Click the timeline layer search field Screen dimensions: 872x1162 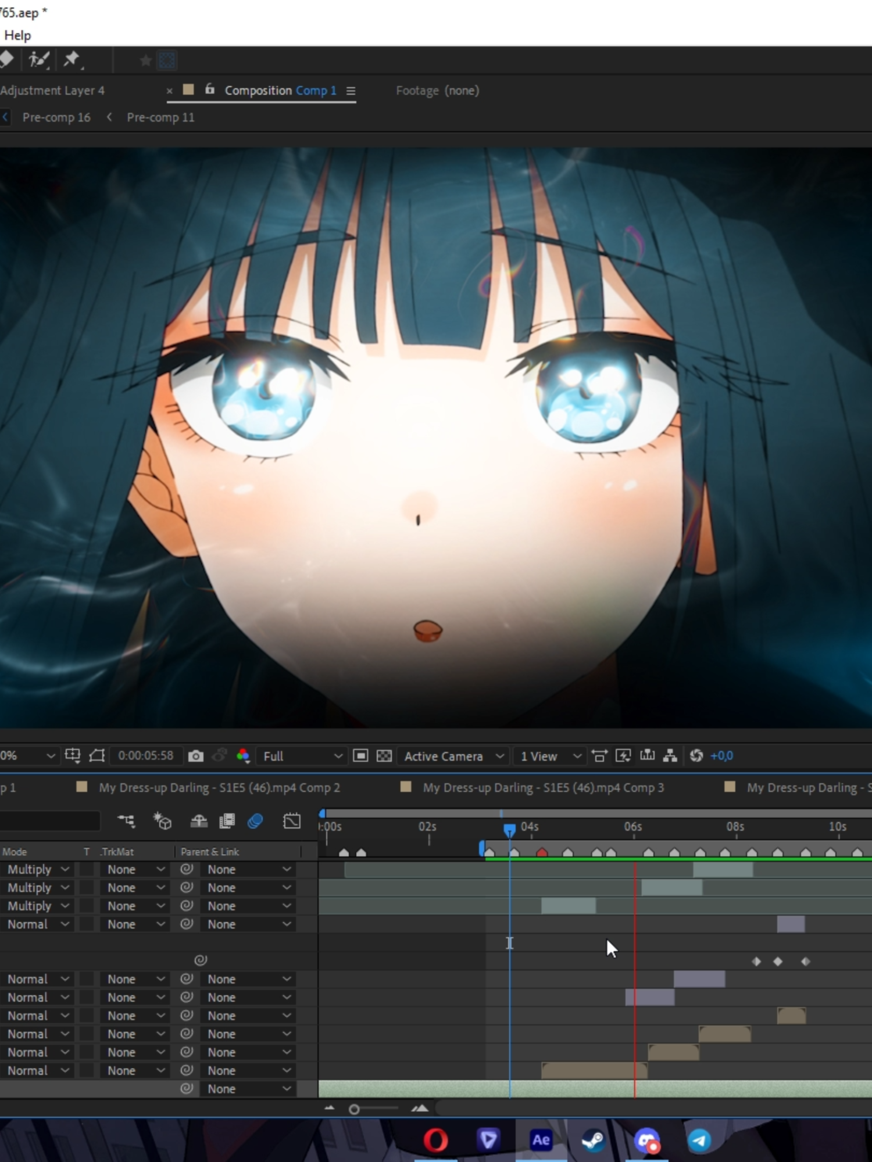[49, 821]
